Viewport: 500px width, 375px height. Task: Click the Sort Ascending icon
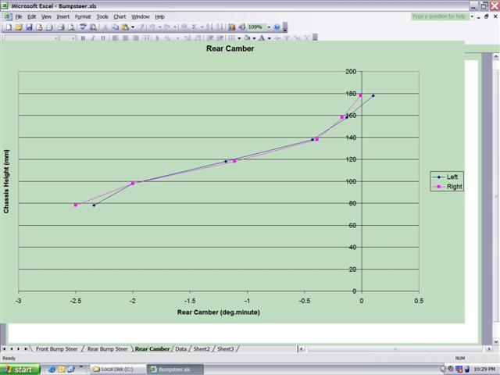coord(209,27)
